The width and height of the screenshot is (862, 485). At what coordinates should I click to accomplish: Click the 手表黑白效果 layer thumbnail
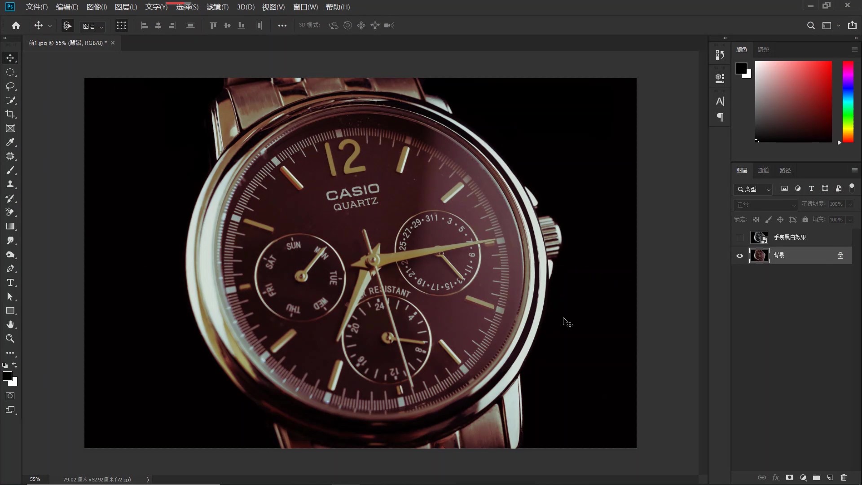click(759, 238)
